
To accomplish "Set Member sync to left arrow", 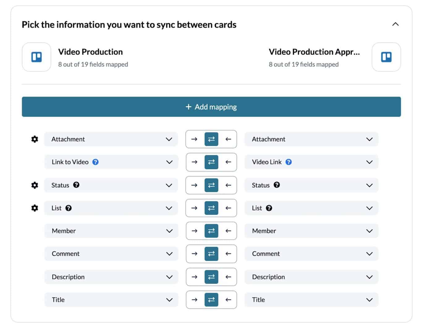I will [x=228, y=231].
